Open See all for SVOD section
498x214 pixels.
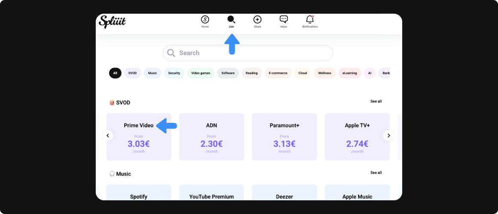pyautogui.click(x=376, y=101)
